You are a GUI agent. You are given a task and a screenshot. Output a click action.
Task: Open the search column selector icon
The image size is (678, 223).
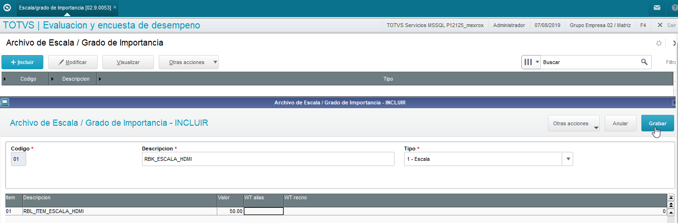[531, 62]
